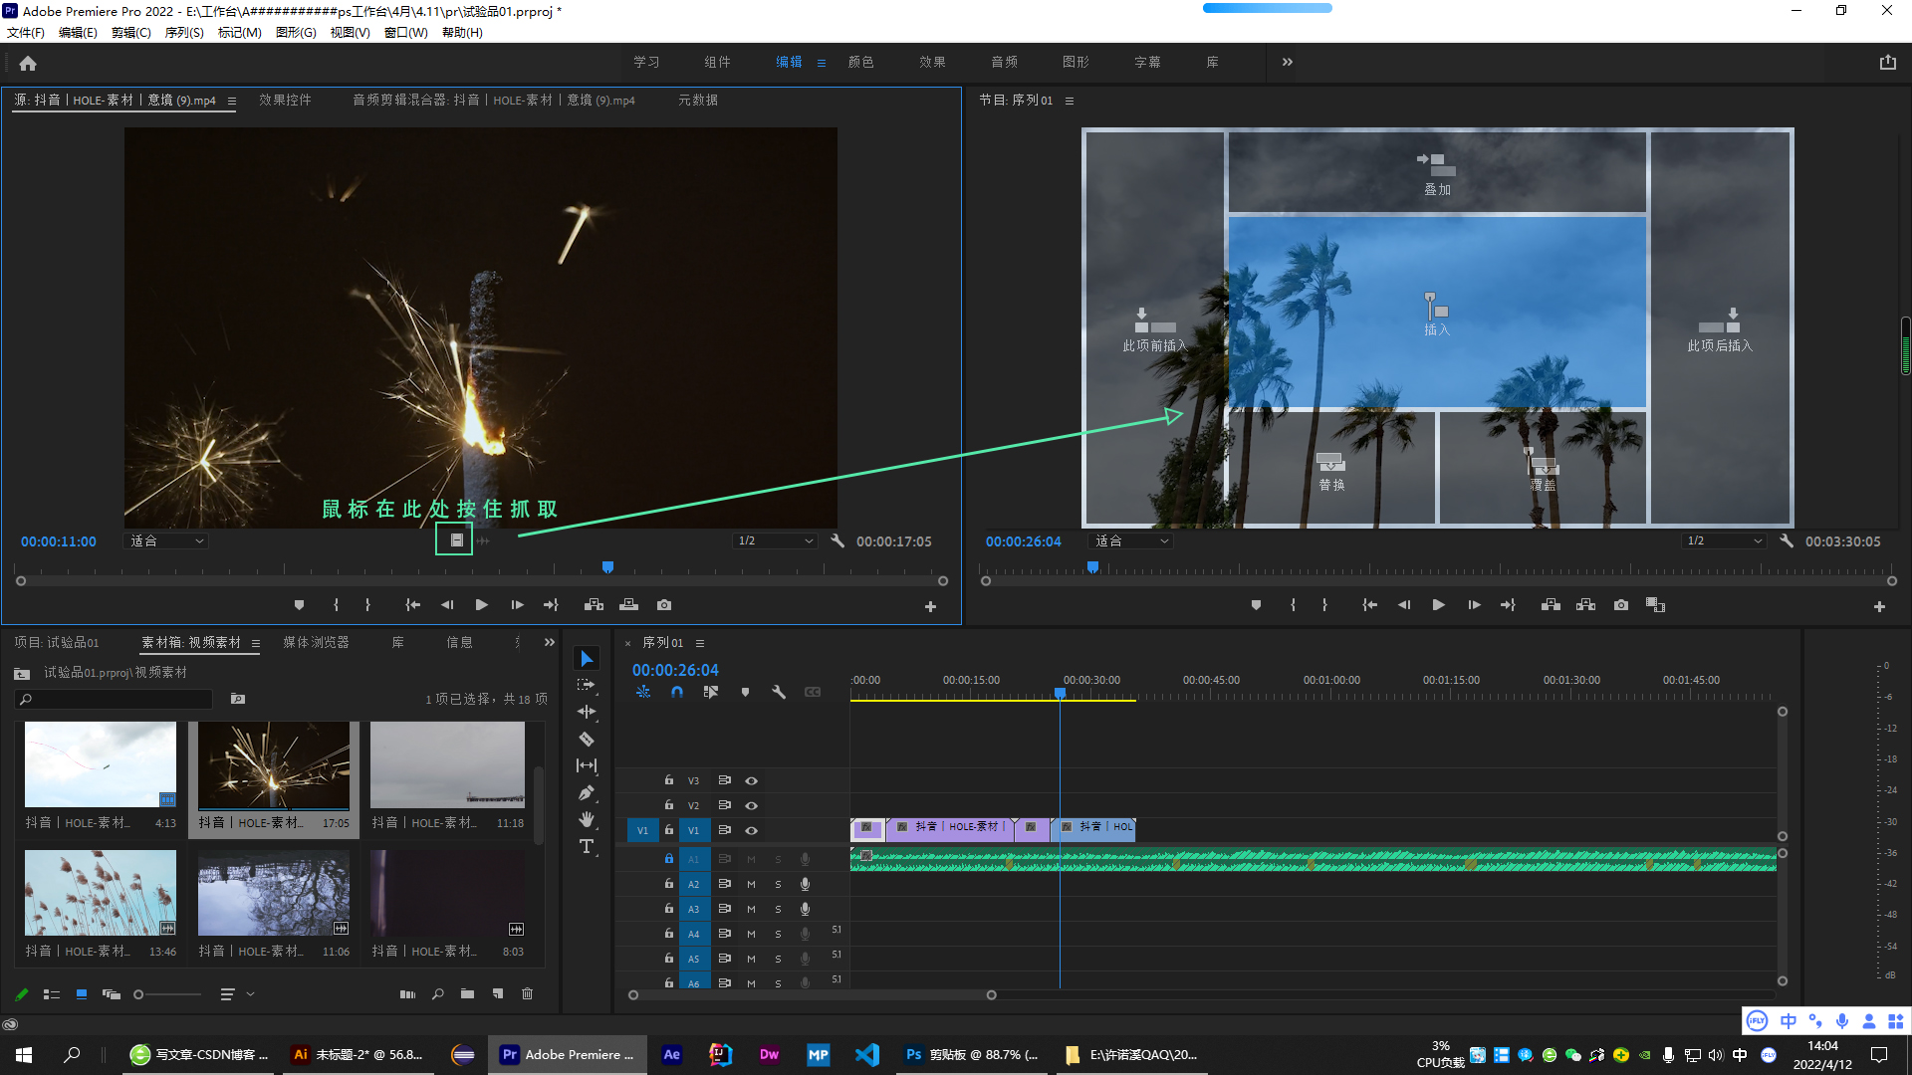1912x1075 pixels.
Task: Expand workspace overflow chevrons
Action: click(x=1288, y=62)
